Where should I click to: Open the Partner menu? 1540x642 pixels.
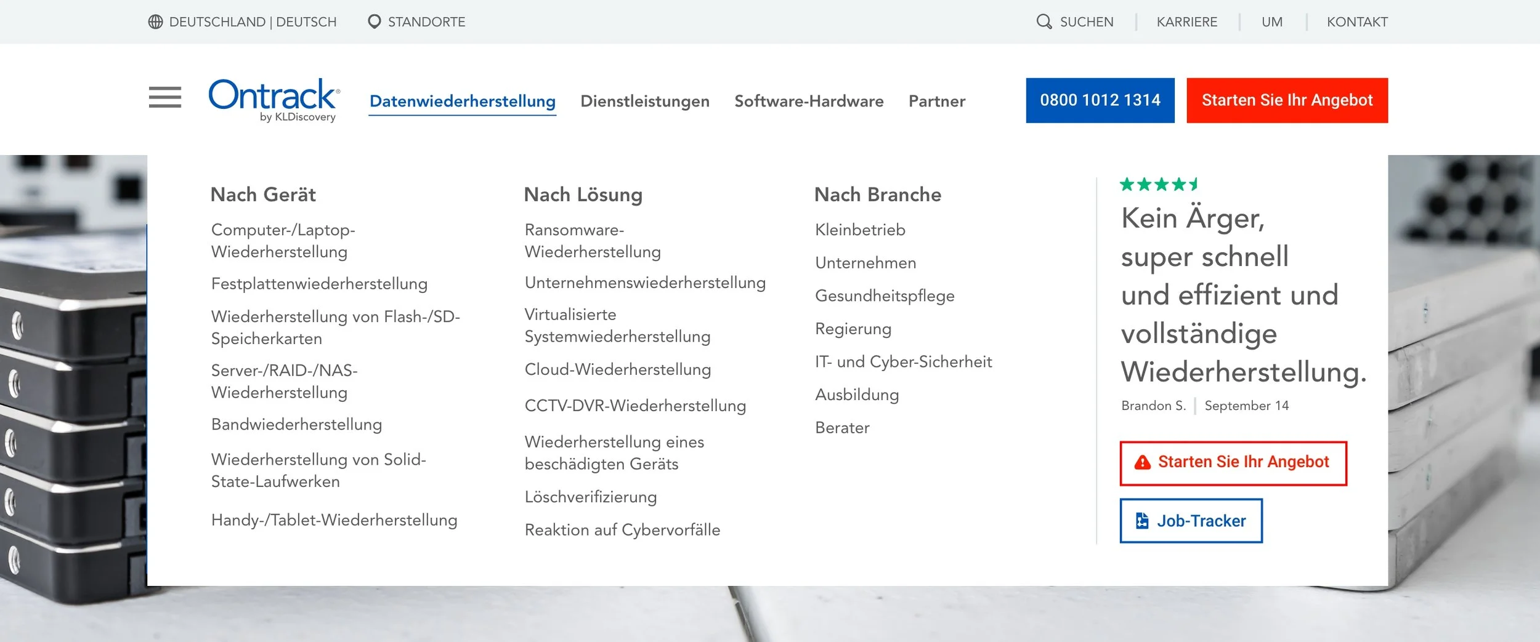coord(936,101)
